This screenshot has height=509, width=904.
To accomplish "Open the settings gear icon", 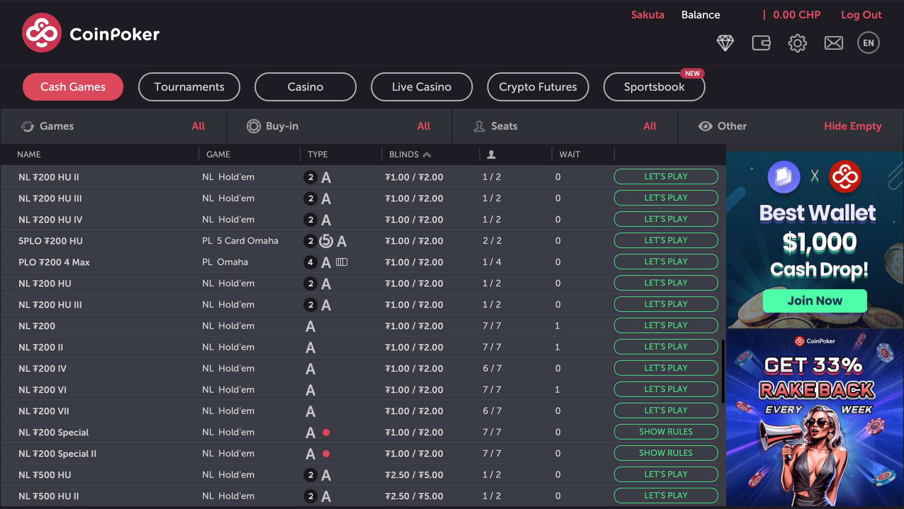I will tap(797, 43).
